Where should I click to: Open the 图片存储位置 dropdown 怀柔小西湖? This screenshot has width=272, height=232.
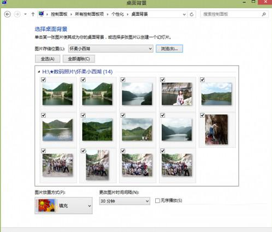[x=111, y=49]
